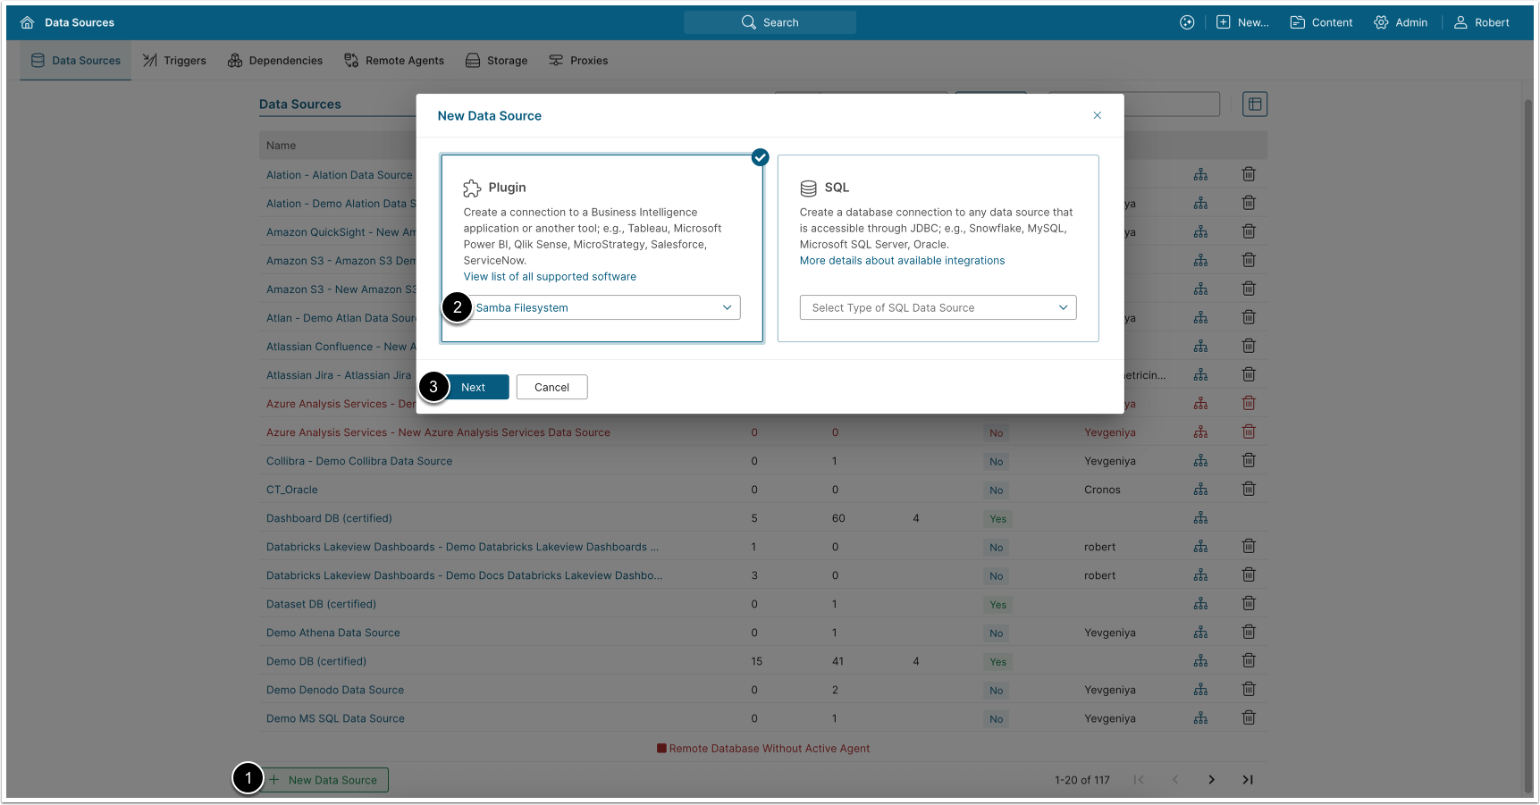
Task: Open Dashboard DB (certified) data source
Action: [x=329, y=518]
